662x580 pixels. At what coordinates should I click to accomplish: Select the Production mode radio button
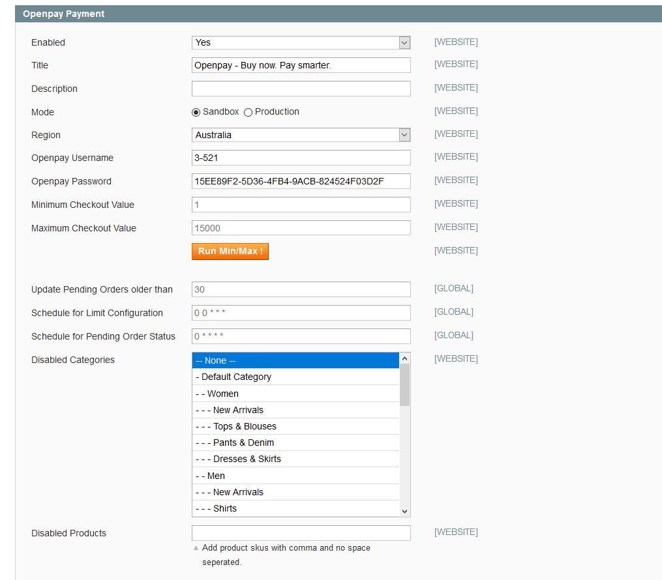pos(248,112)
